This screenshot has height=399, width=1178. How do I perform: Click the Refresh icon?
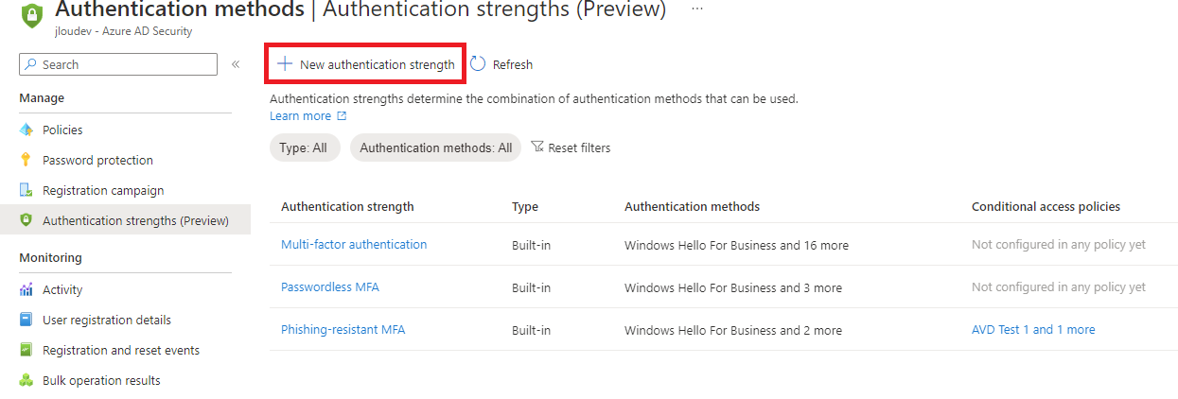(478, 64)
